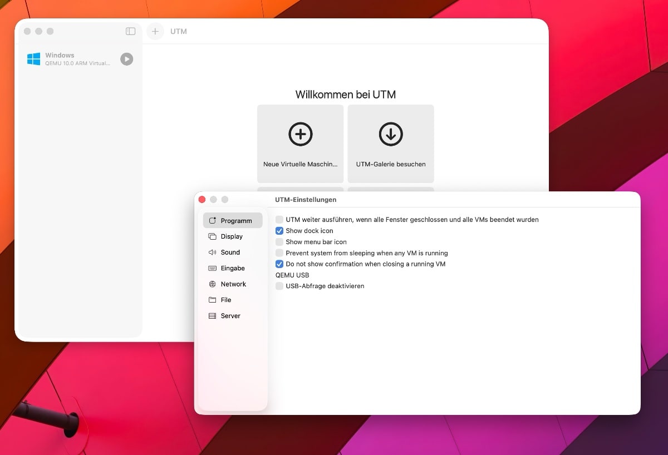Viewport: 668px width, 455px height.
Task: Click the plus icon to add VM
Action: 155,32
